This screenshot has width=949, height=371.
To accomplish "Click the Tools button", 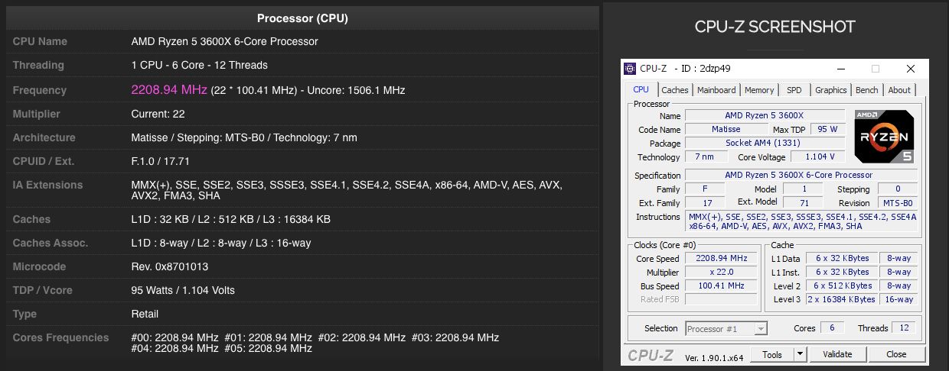I will [x=771, y=354].
